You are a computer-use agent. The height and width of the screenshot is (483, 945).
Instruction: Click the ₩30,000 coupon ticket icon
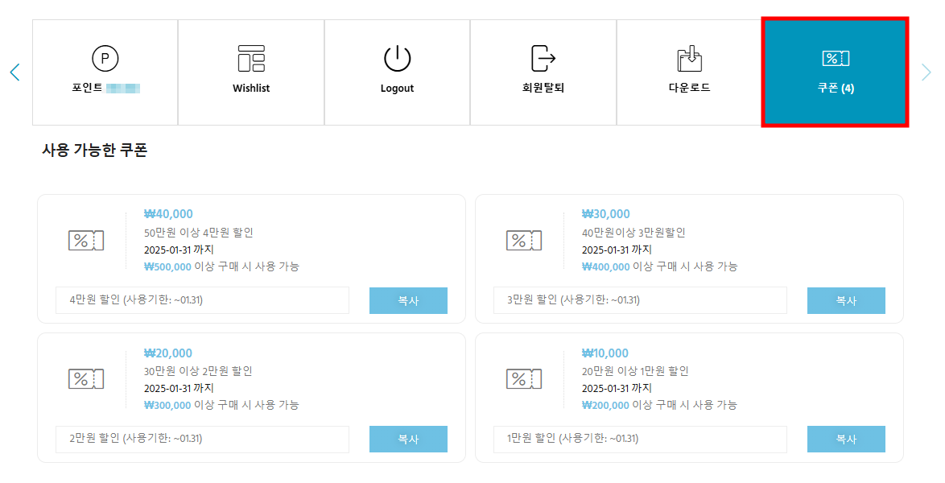(x=524, y=240)
